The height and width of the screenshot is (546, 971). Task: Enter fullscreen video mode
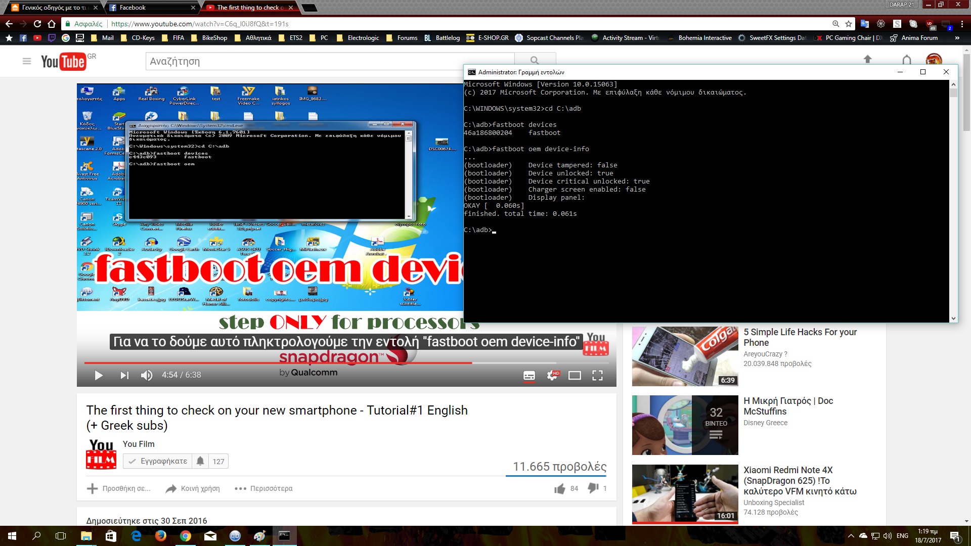[x=597, y=376]
